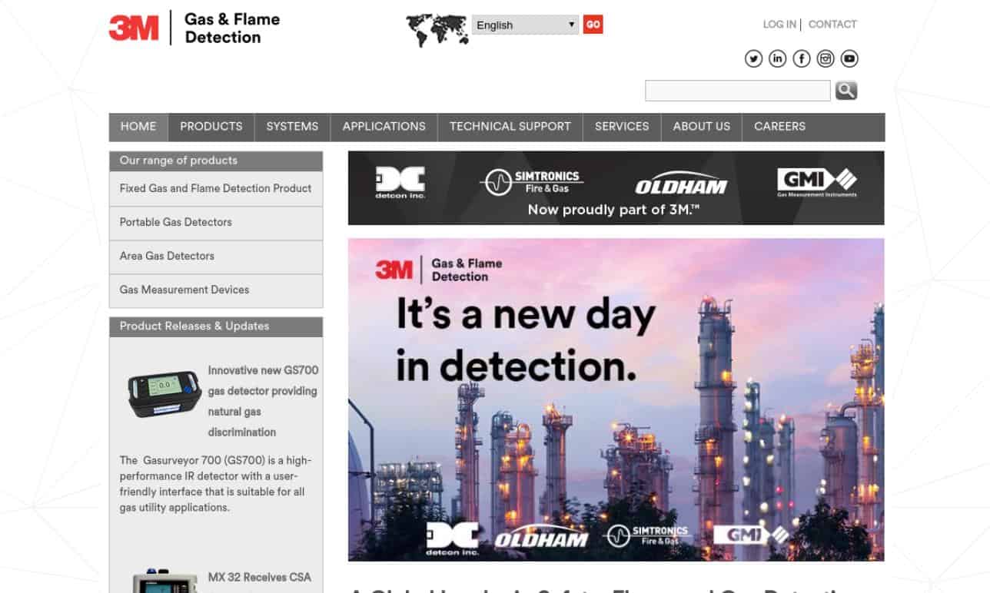Open the Instagram social icon
990x593 pixels.
pyautogui.click(x=825, y=58)
